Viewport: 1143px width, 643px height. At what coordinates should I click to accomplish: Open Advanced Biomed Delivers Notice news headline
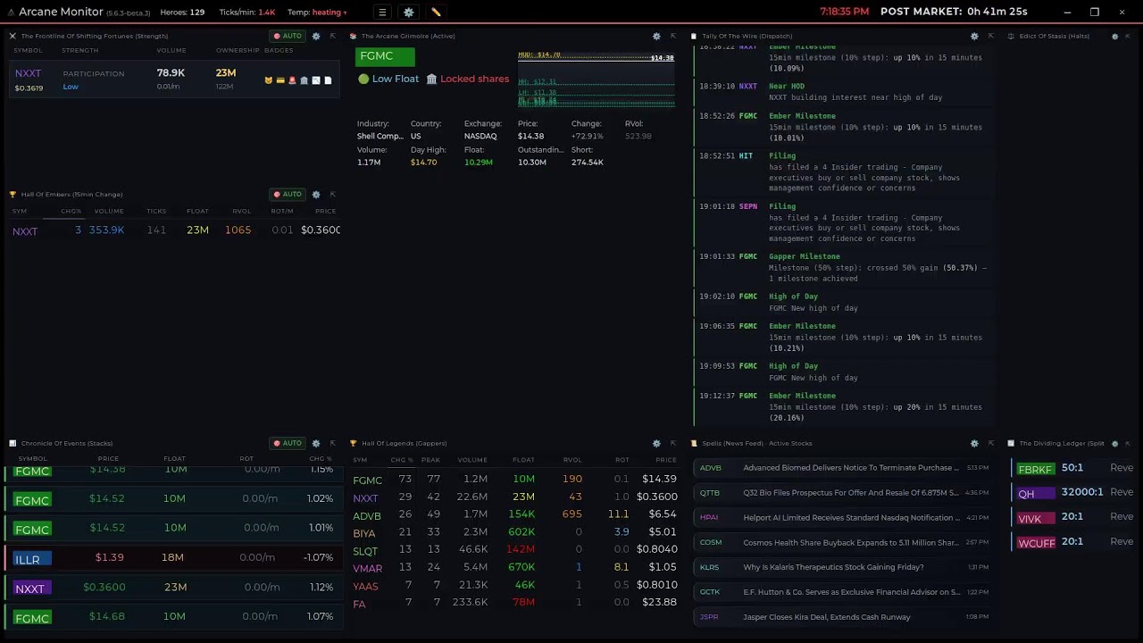(x=851, y=468)
